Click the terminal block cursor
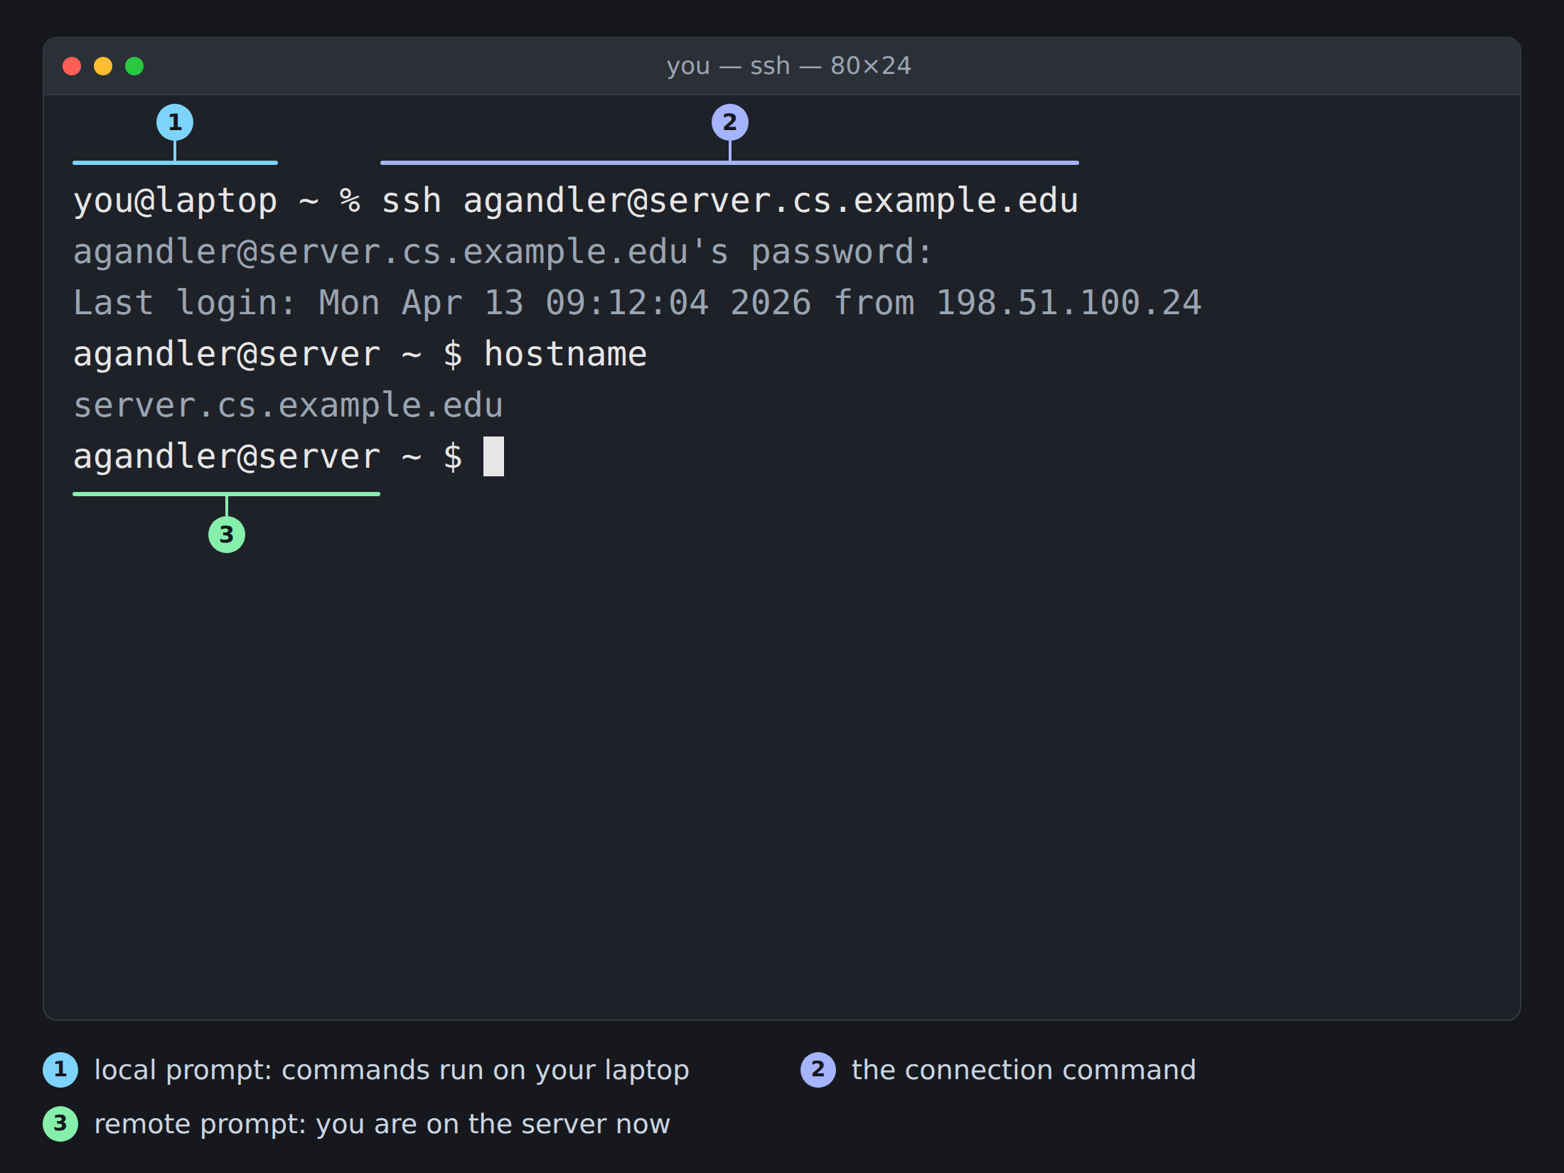 coord(493,456)
